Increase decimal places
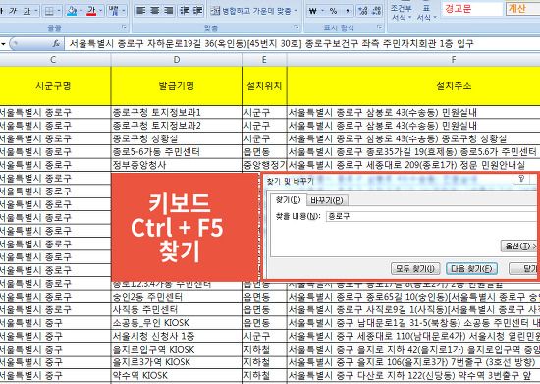This screenshot has width=540, height=384. 363,11
